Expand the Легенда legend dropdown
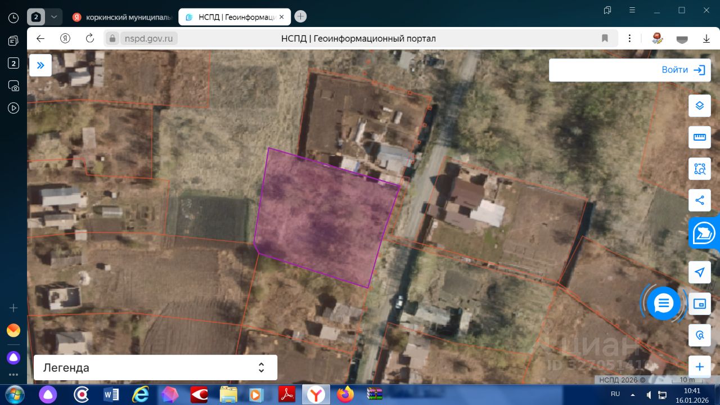Viewport: 720px width, 405px height. click(x=155, y=368)
